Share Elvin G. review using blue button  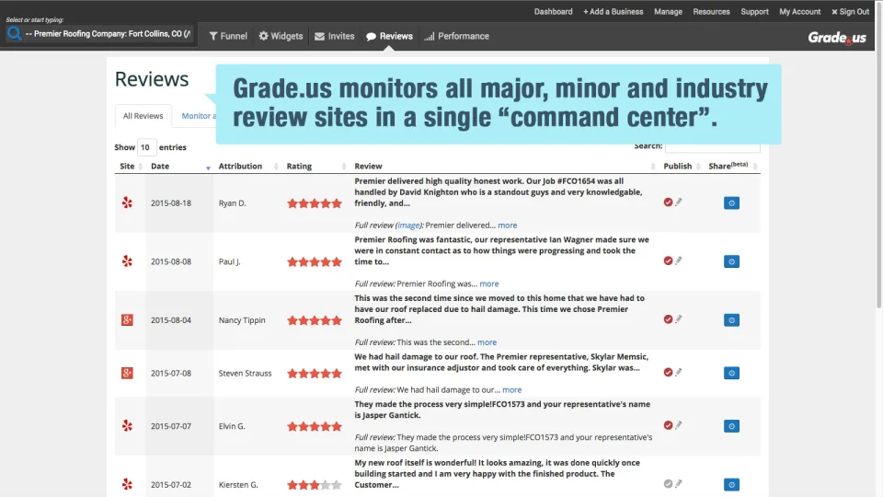coord(731,426)
